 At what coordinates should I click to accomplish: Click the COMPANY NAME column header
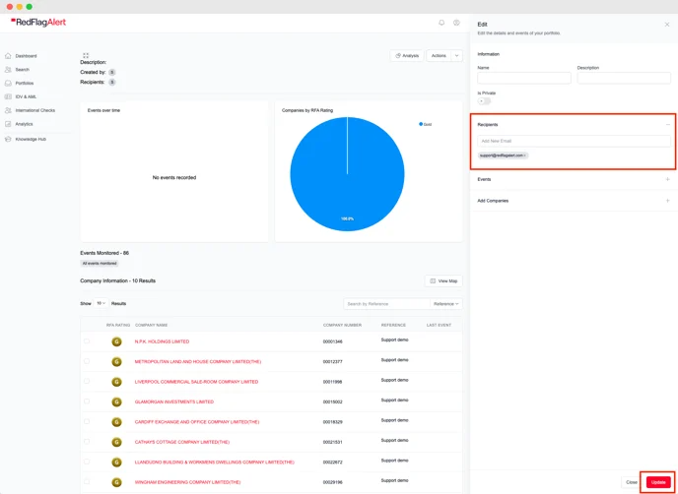pyautogui.click(x=152, y=325)
